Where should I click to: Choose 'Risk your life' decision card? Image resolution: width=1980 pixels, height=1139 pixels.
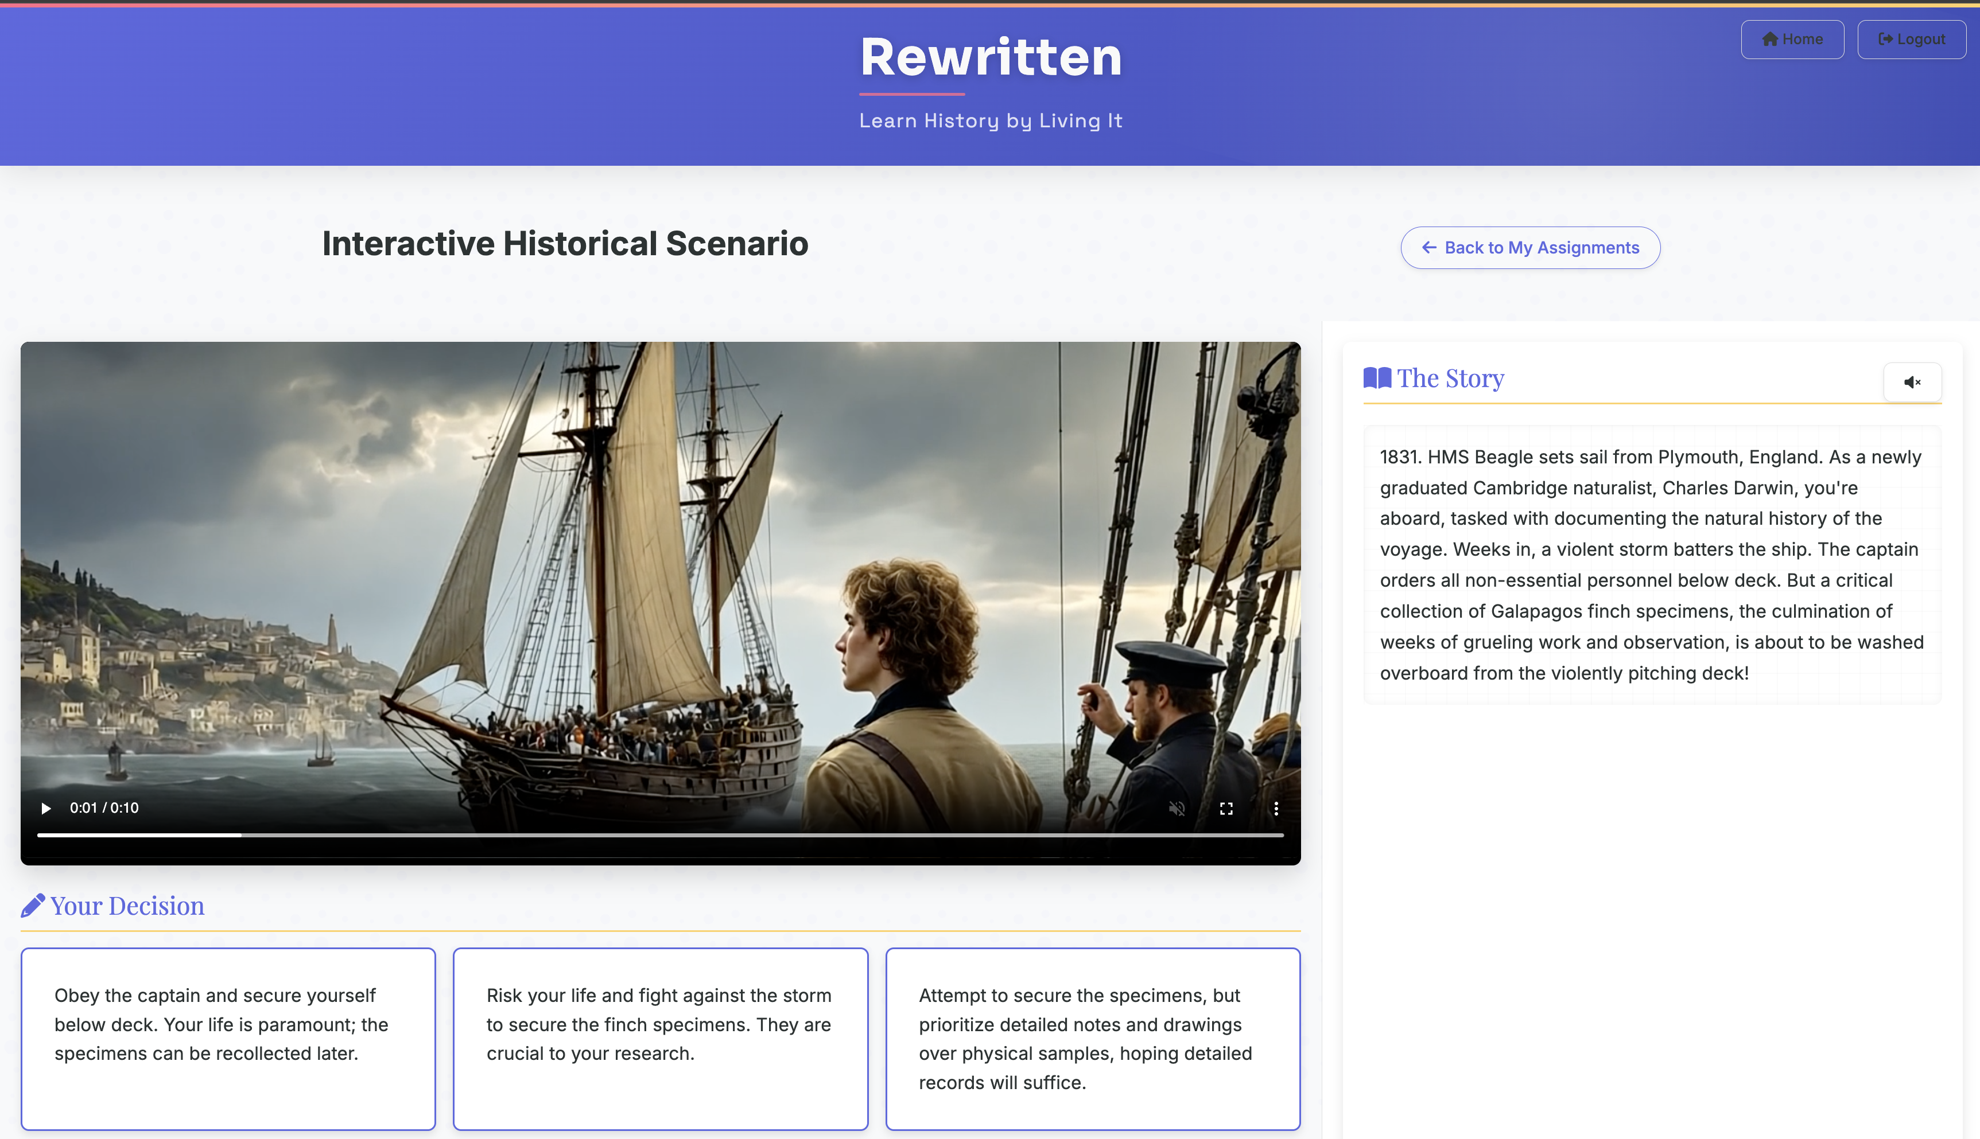[660, 1038]
